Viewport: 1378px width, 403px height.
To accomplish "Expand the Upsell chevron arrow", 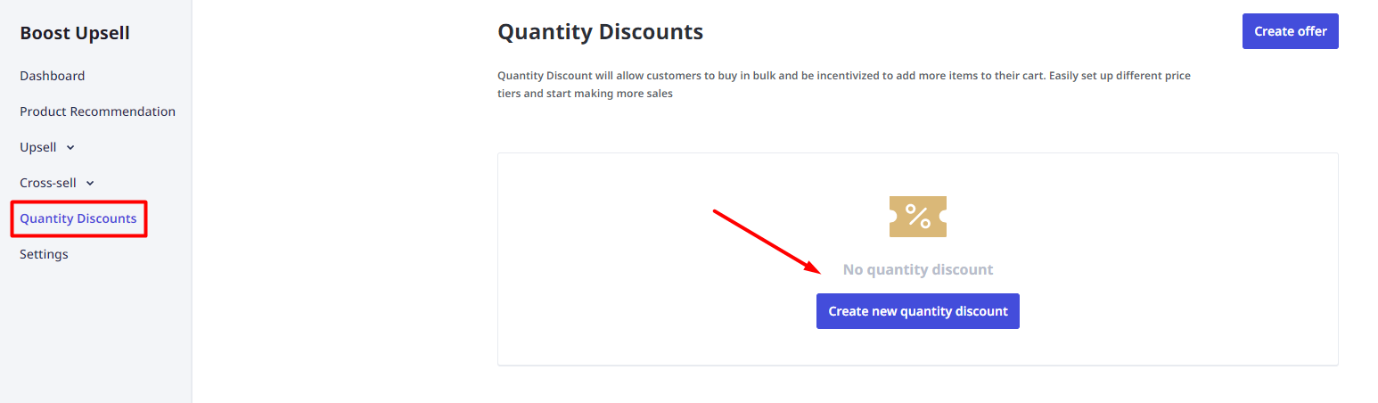I will [x=71, y=147].
